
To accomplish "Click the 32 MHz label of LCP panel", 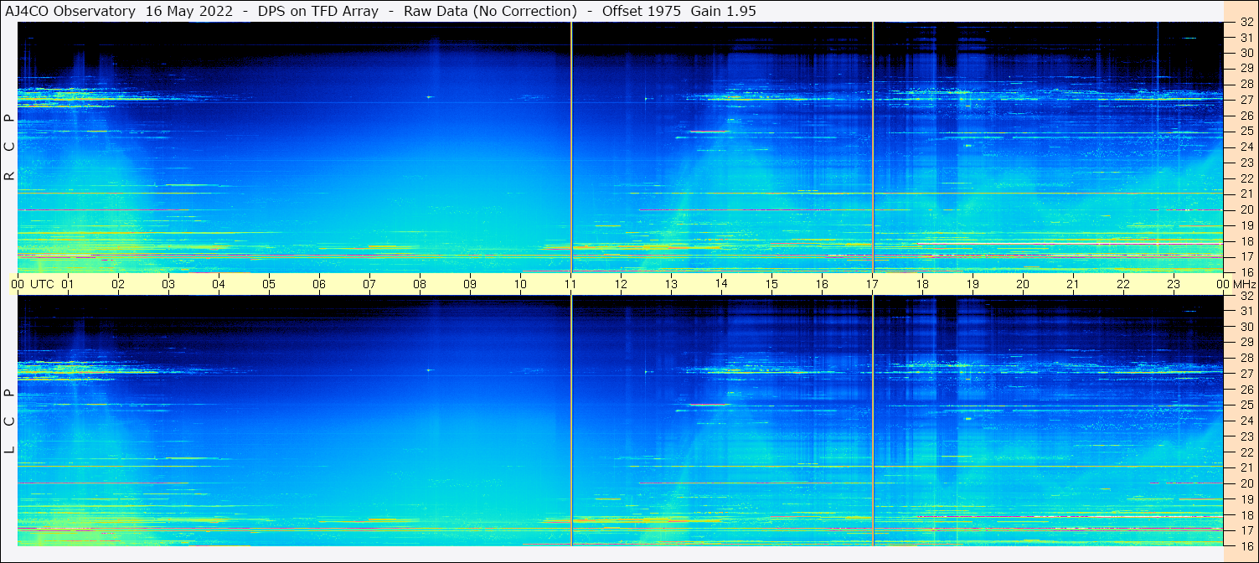I will tap(1246, 296).
